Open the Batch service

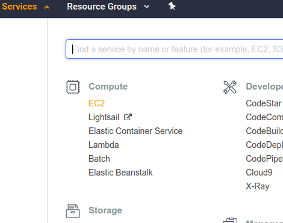pyautogui.click(x=99, y=159)
